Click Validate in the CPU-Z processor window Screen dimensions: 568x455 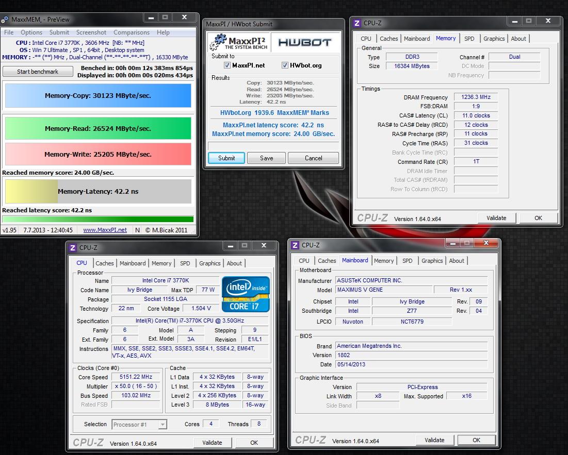[212, 443]
